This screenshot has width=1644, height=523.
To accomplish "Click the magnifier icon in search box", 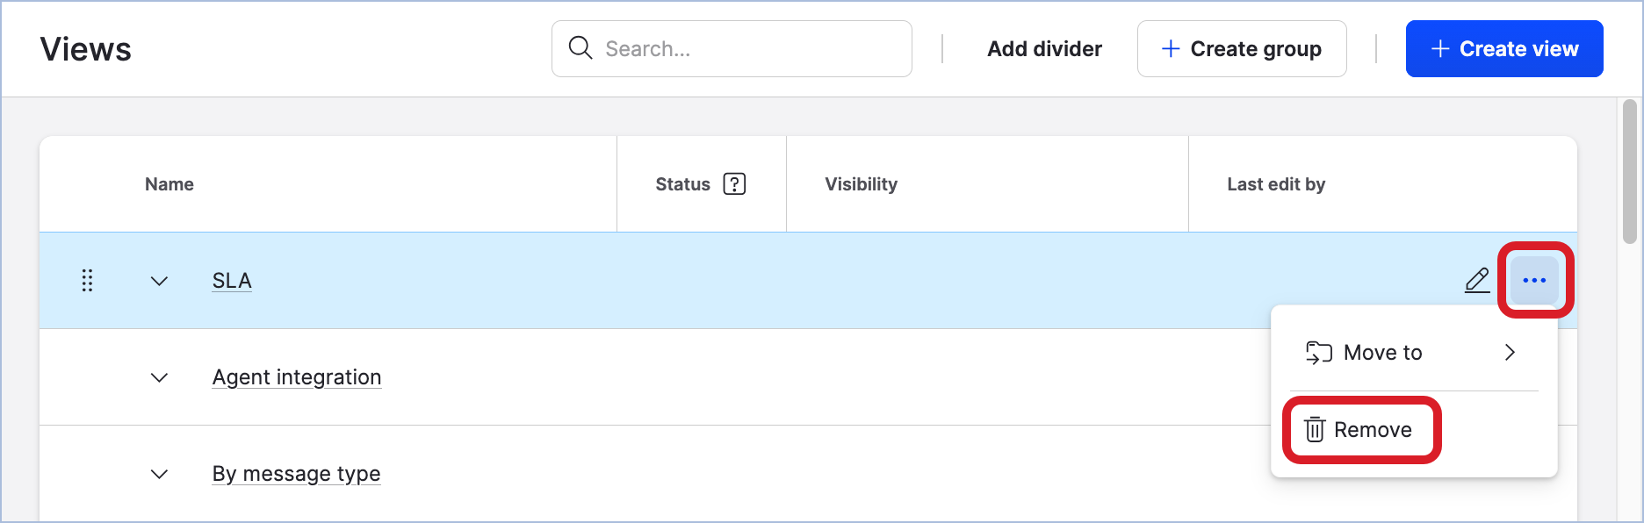I will point(580,48).
